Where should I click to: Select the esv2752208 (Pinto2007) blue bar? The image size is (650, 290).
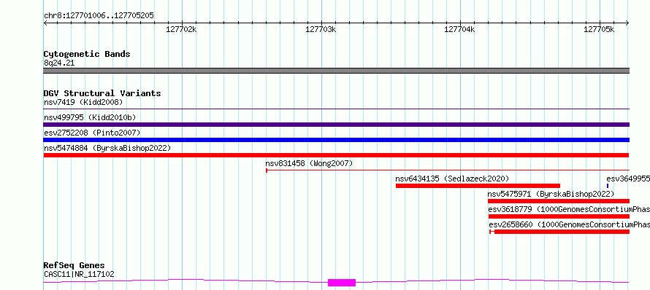pyautogui.click(x=336, y=140)
